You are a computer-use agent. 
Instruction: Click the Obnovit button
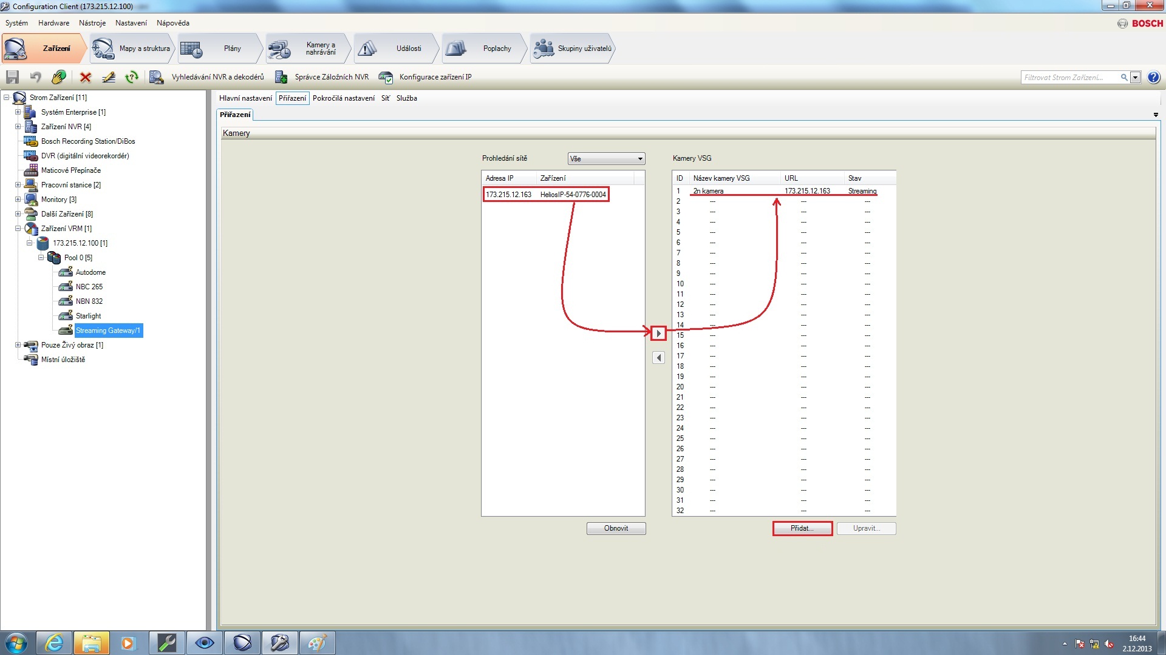tap(615, 528)
